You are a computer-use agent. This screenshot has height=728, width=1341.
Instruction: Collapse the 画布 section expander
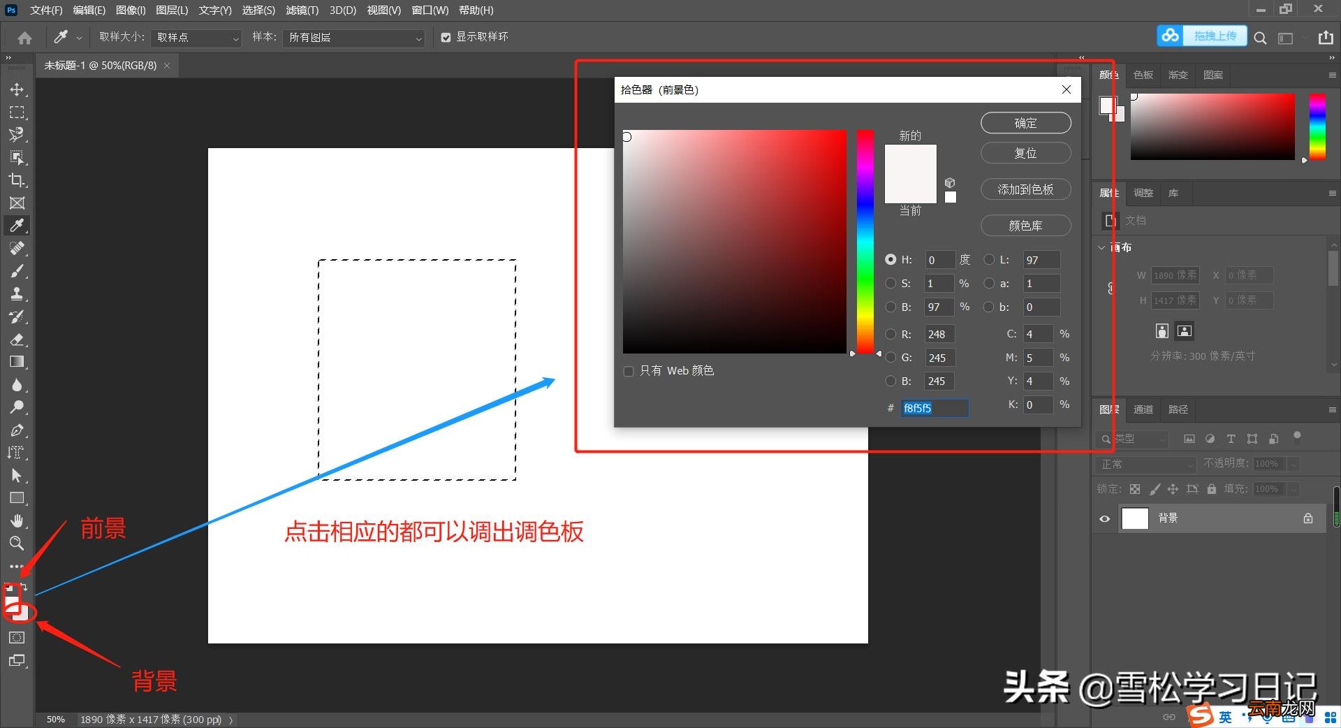click(1101, 247)
